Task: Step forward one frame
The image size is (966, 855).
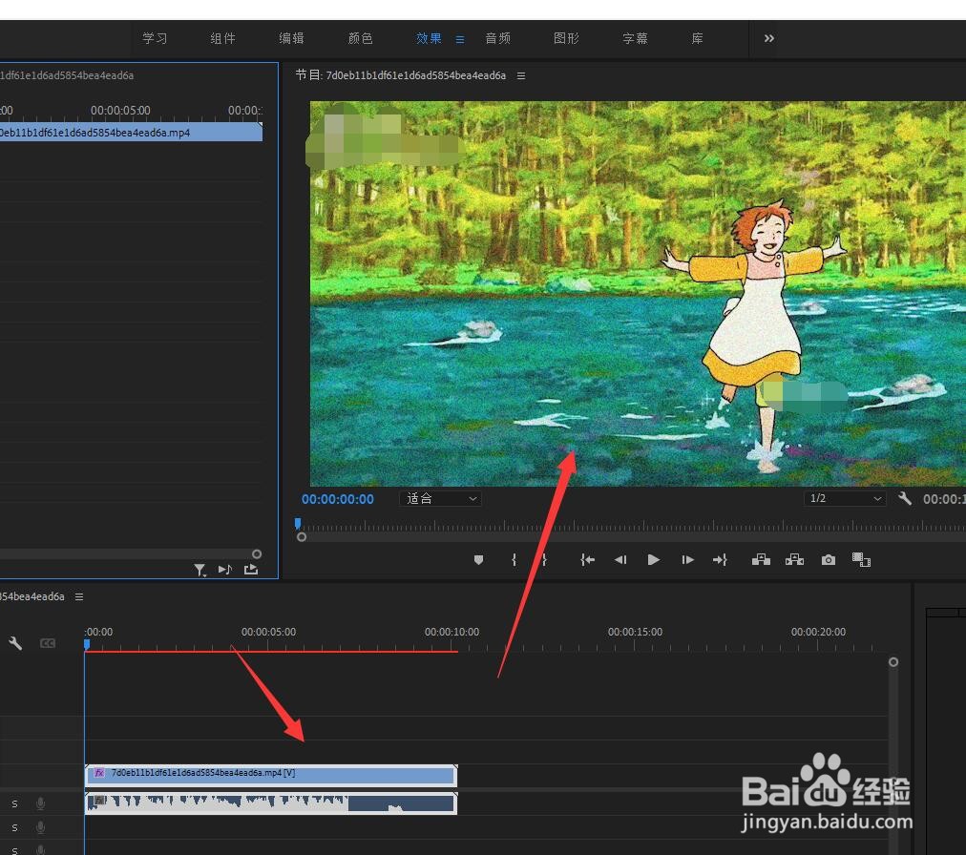Action: pos(687,559)
